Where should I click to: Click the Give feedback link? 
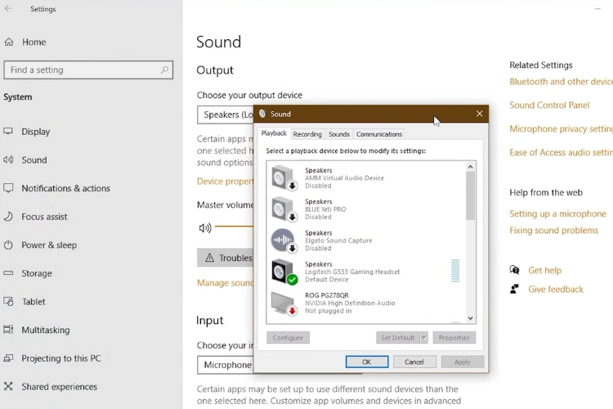(x=556, y=290)
